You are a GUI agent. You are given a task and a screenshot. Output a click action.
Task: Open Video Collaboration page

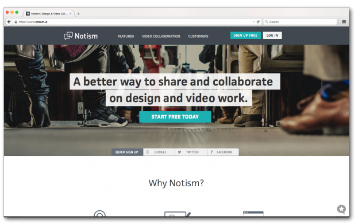[161, 36]
